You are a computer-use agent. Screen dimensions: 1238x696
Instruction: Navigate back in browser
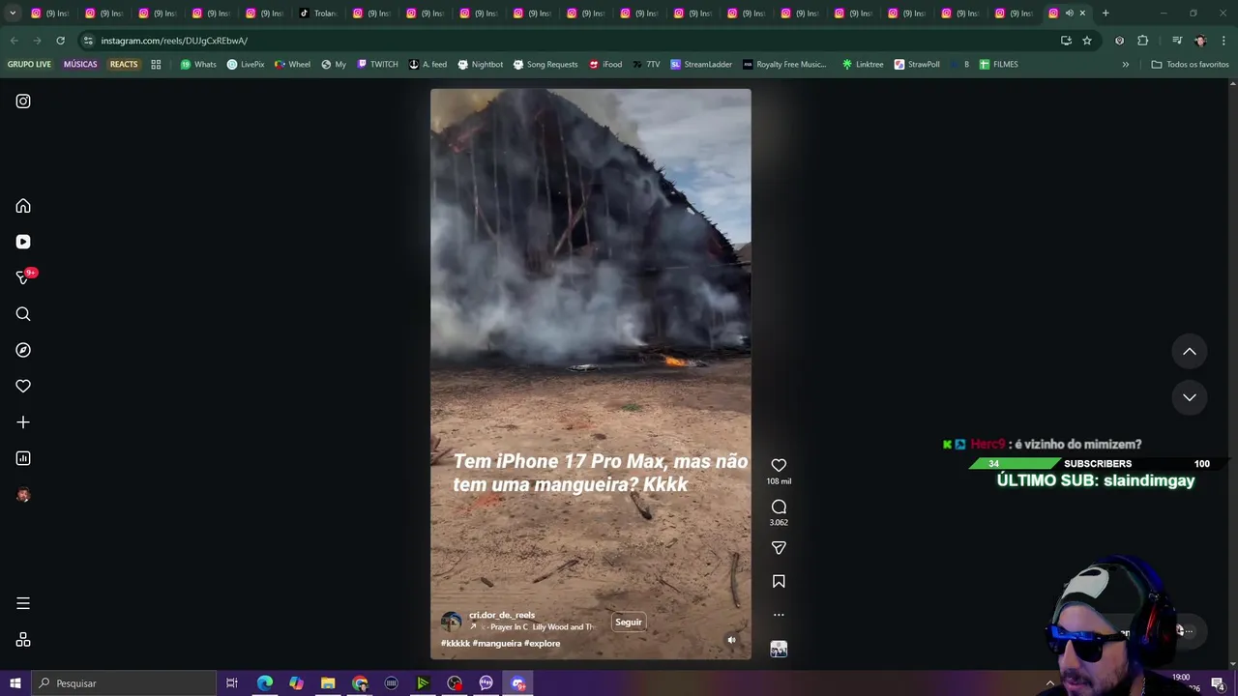14,41
